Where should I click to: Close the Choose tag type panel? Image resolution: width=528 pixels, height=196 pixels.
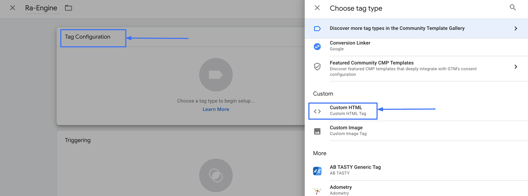point(317,8)
